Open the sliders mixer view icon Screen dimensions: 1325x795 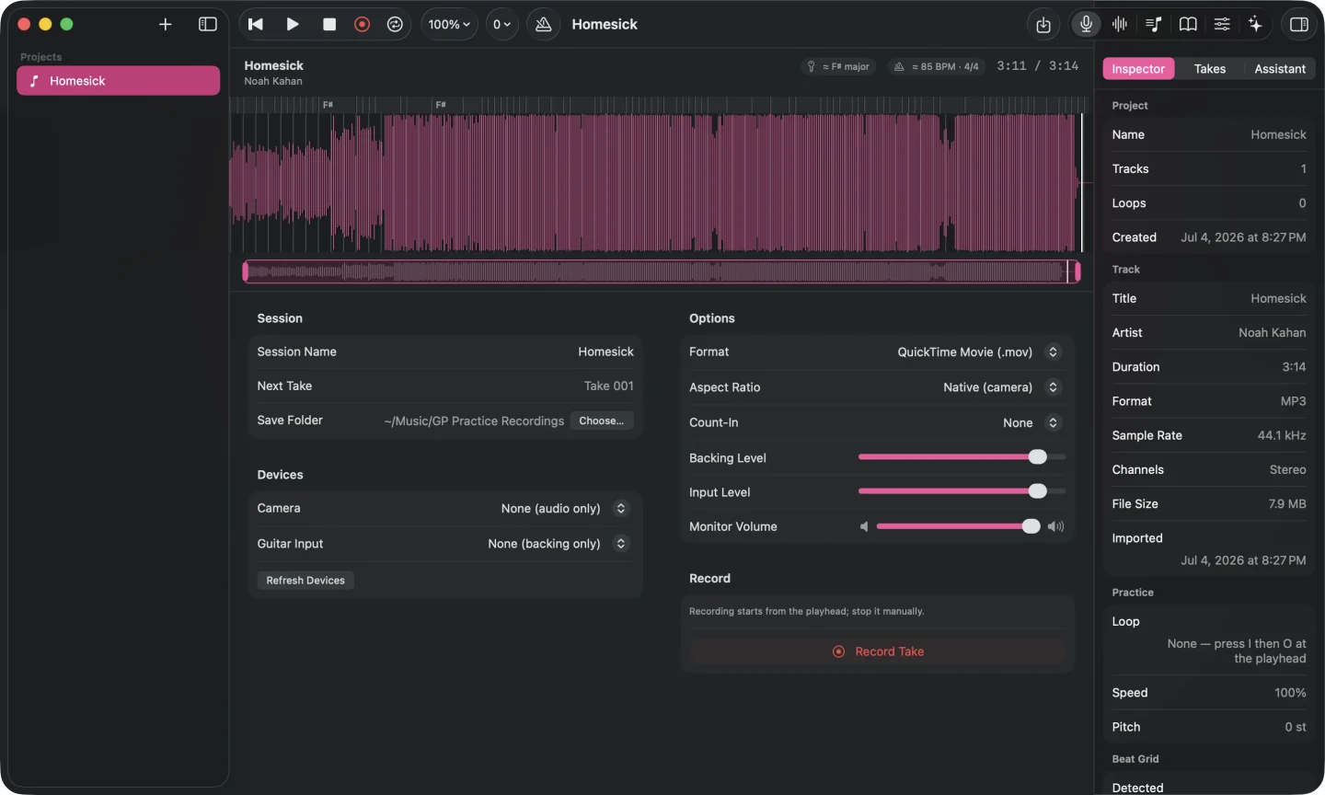1222,25
